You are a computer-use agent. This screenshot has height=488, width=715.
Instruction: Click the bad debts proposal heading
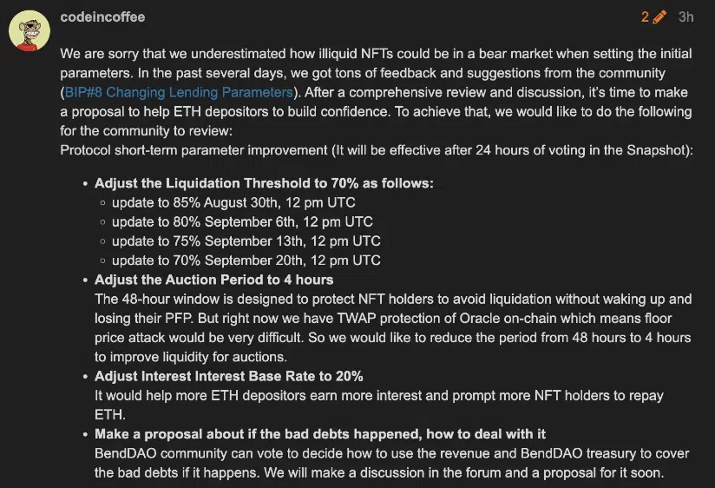pos(320,433)
